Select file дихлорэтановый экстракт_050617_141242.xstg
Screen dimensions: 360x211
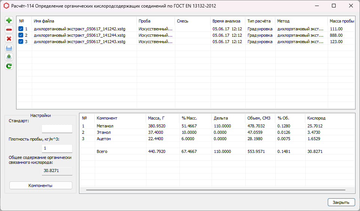click(79, 29)
